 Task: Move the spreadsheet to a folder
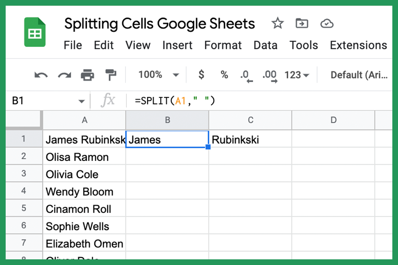[x=302, y=23]
